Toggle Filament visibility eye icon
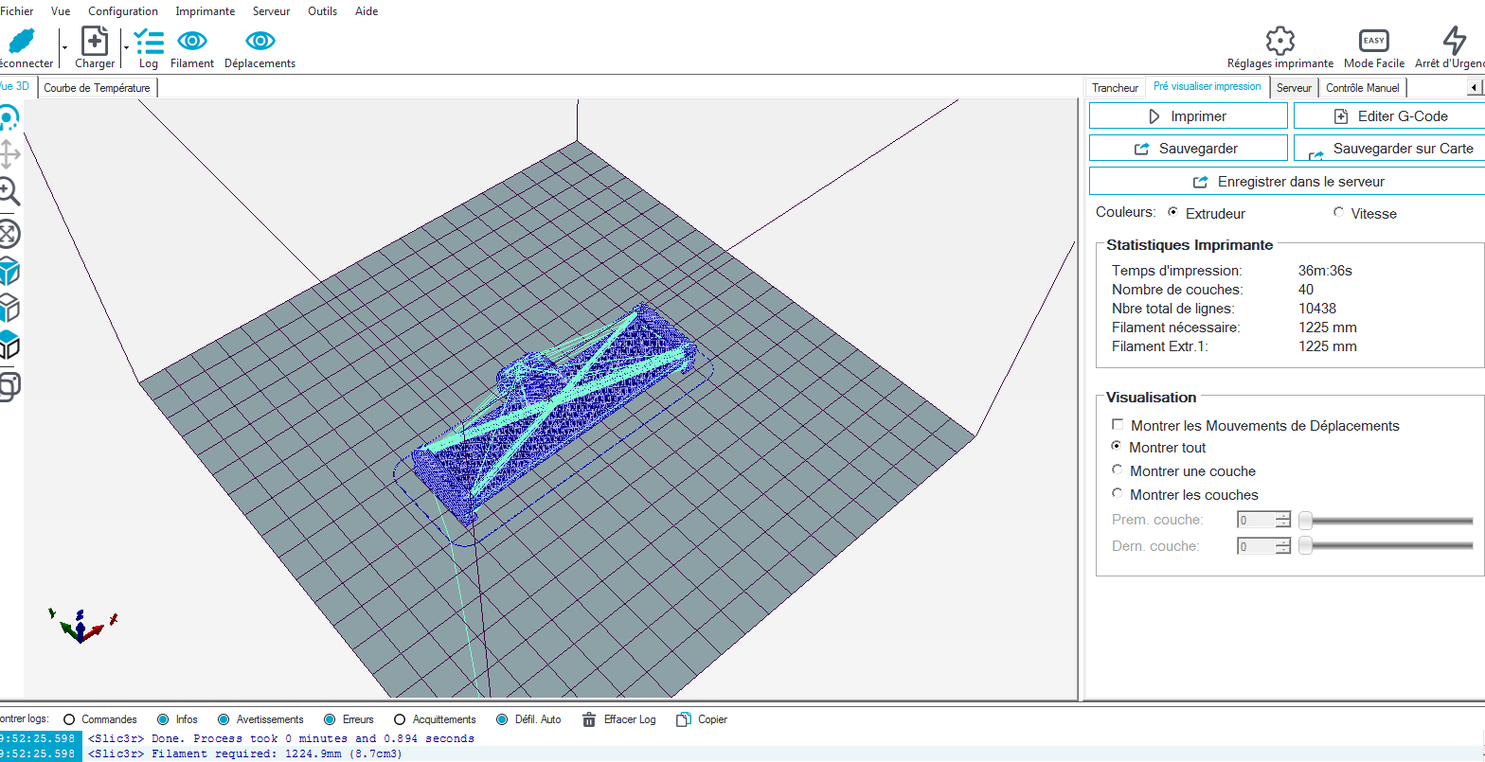 (192, 41)
